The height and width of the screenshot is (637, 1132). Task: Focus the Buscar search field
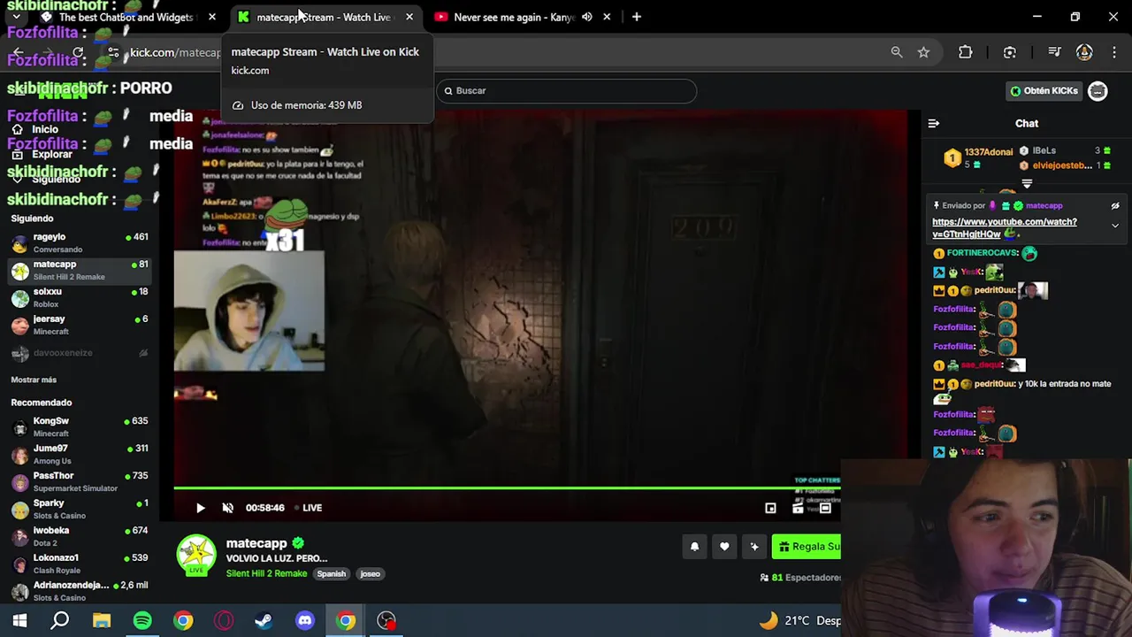(x=566, y=91)
